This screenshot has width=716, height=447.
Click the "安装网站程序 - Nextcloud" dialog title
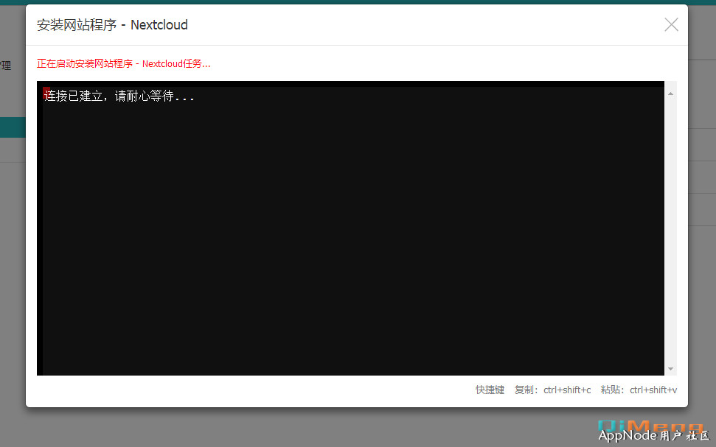pyautogui.click(x=112, y=25)
